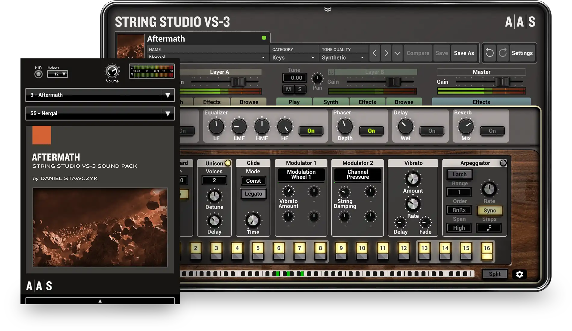
Task: Select arpeggiator step 16 button
Action: tap(487, 251)
